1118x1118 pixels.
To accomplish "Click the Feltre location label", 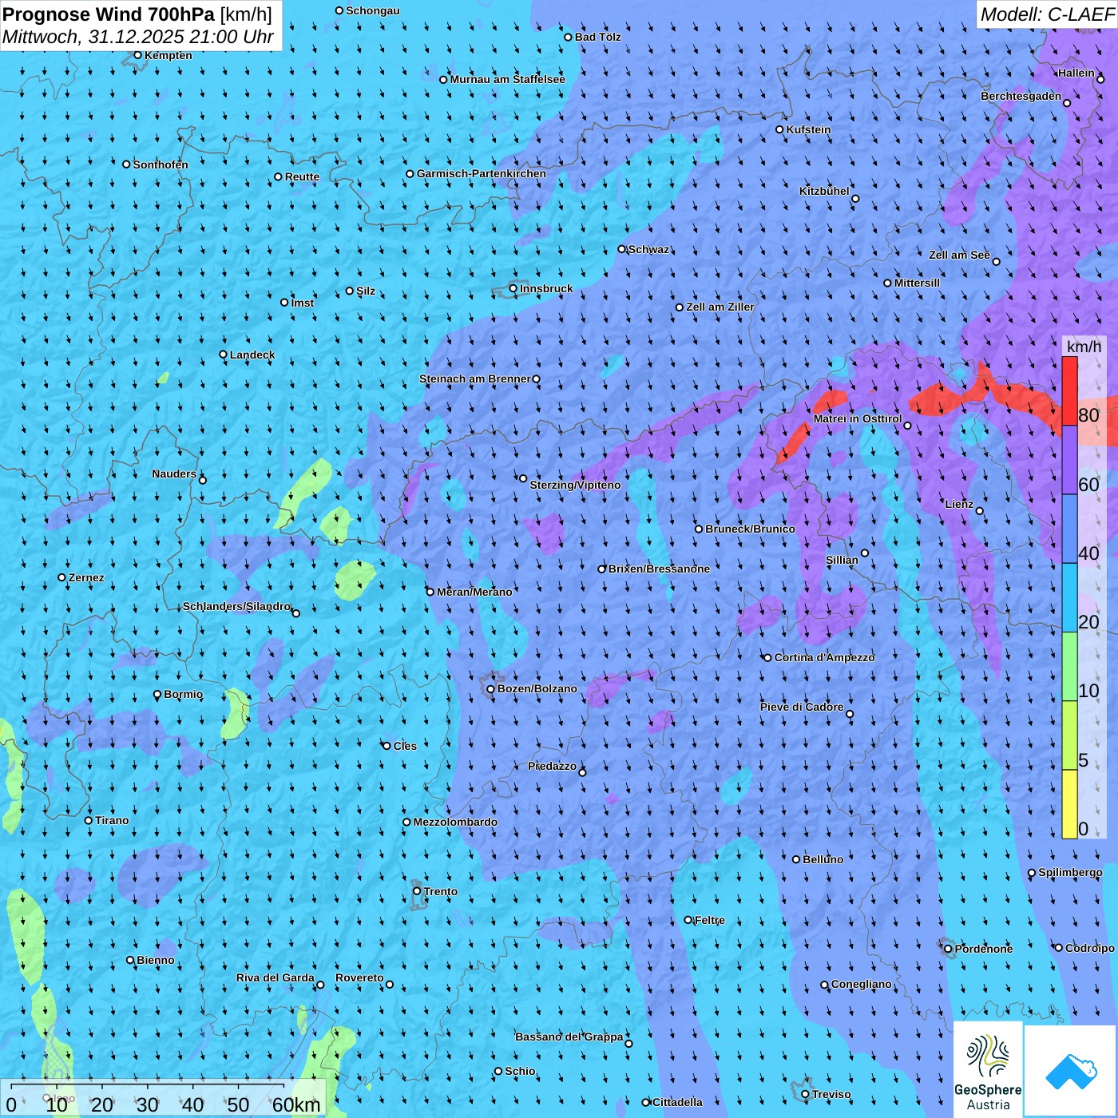I will click(x=710, y=920).
